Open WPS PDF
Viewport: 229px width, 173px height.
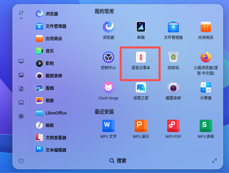pos(173,129)
